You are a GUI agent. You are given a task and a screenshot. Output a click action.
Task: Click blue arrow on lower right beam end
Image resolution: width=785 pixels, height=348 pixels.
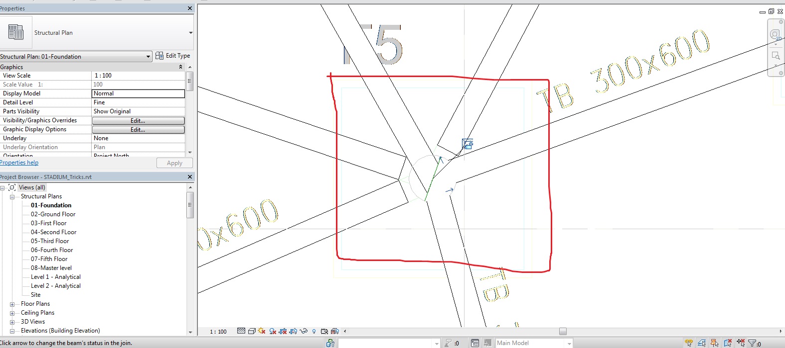tap(450, 189)
